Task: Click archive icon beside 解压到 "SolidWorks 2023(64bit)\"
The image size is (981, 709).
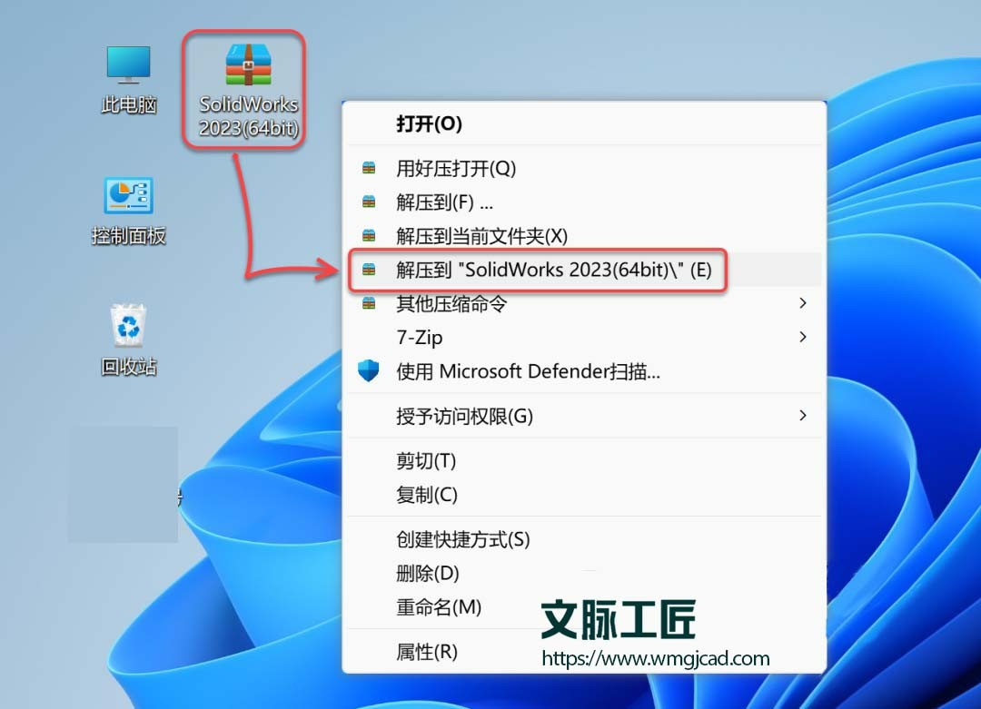Action: click(x=369, y=270)
